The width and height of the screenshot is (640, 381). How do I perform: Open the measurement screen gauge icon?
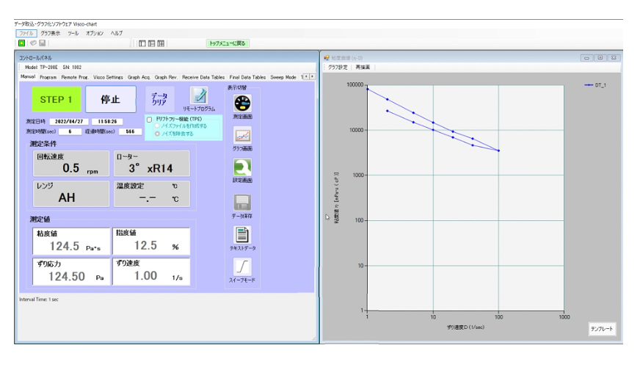tap(242, 104)
